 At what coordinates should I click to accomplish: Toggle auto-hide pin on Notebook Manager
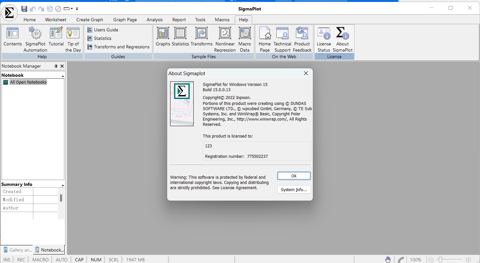[56, 66]
